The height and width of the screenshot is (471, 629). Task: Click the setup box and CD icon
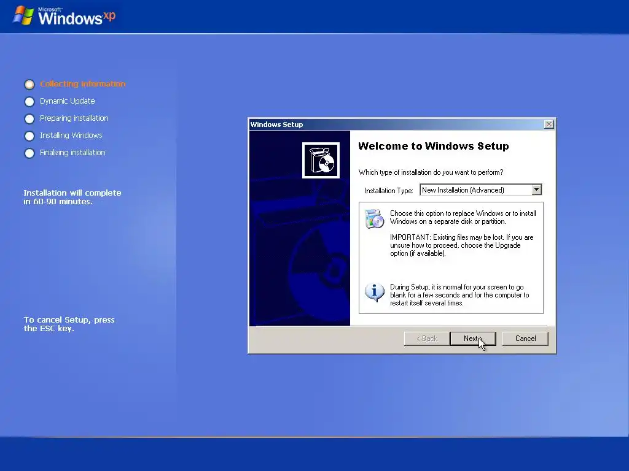[x=321, y=160]
